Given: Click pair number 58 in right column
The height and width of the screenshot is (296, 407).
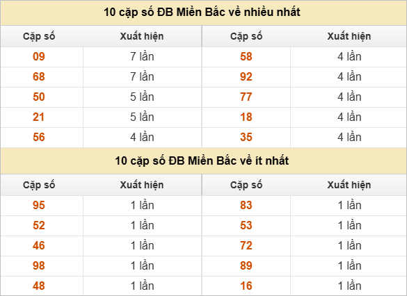Looking at the screenshot, I should pos(246,56).
